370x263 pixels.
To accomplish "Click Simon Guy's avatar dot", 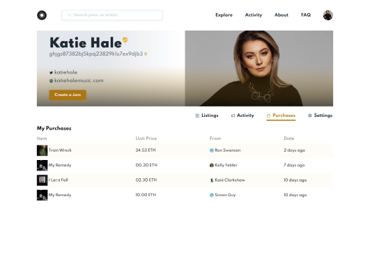I will (212, 195).
